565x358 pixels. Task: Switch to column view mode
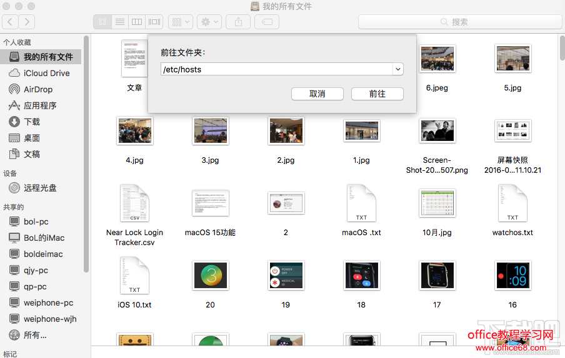point(137,22)
